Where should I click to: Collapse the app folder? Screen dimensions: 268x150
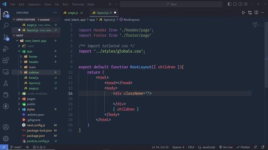19,51
